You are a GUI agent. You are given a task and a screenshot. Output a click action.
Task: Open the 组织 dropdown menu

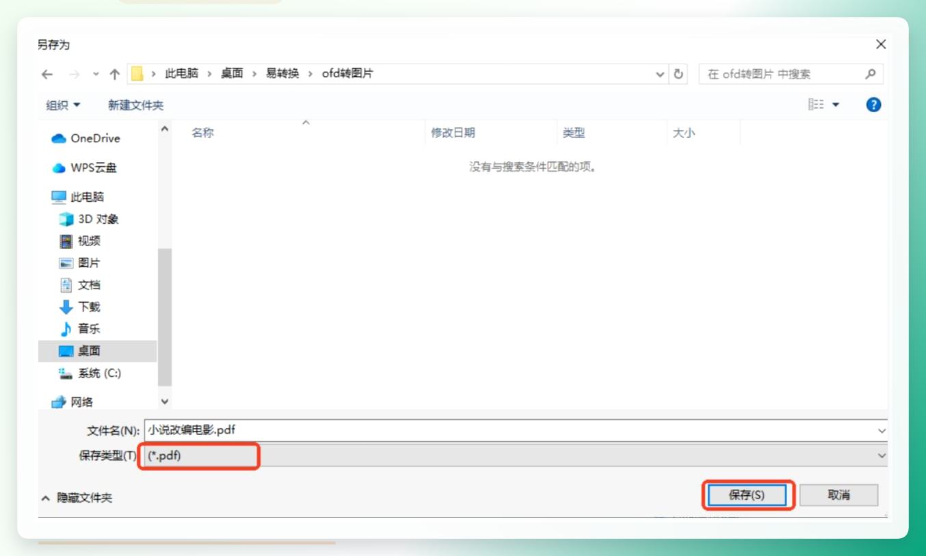pyautogui.click(x=63, y=105)
